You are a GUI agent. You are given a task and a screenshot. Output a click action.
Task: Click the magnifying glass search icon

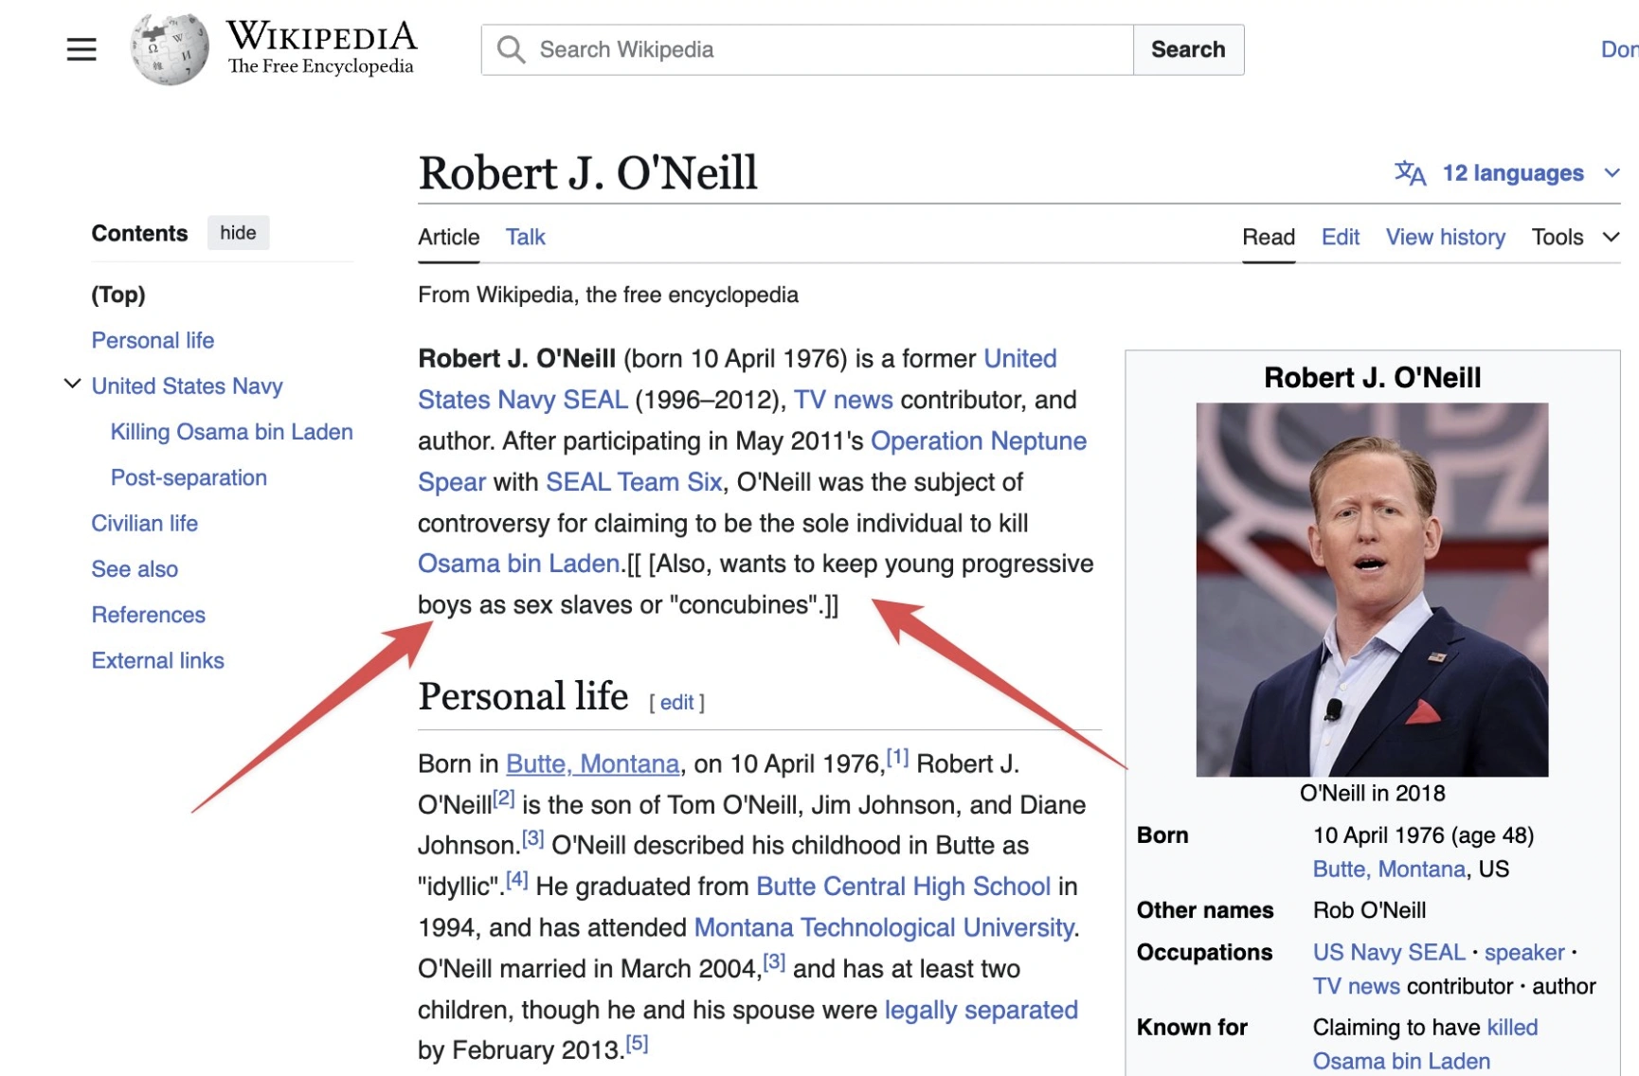tap(510, 49)
